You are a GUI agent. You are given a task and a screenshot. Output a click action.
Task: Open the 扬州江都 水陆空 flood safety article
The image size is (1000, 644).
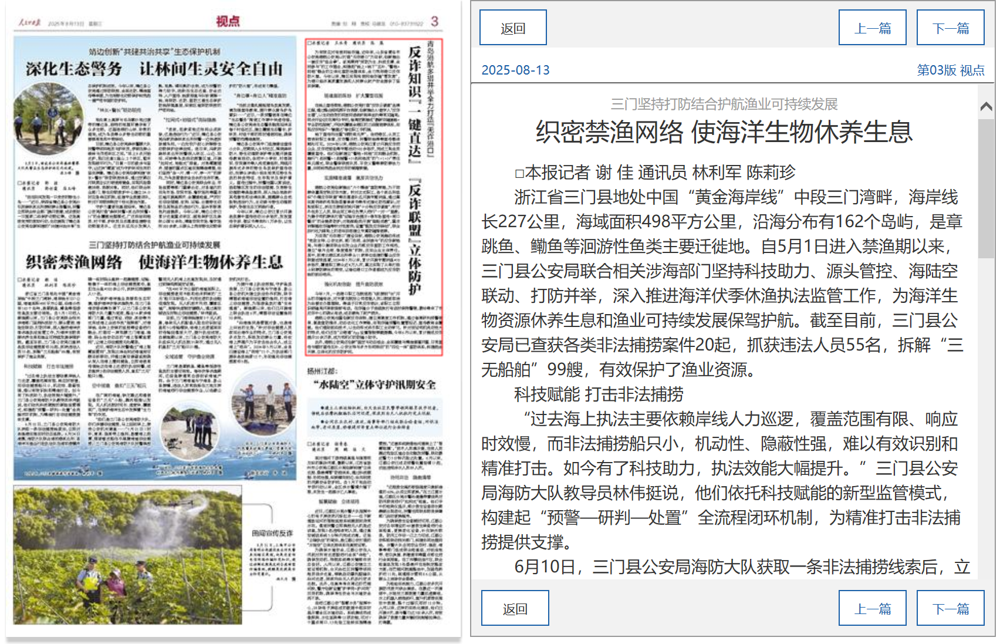pos(374,385)
